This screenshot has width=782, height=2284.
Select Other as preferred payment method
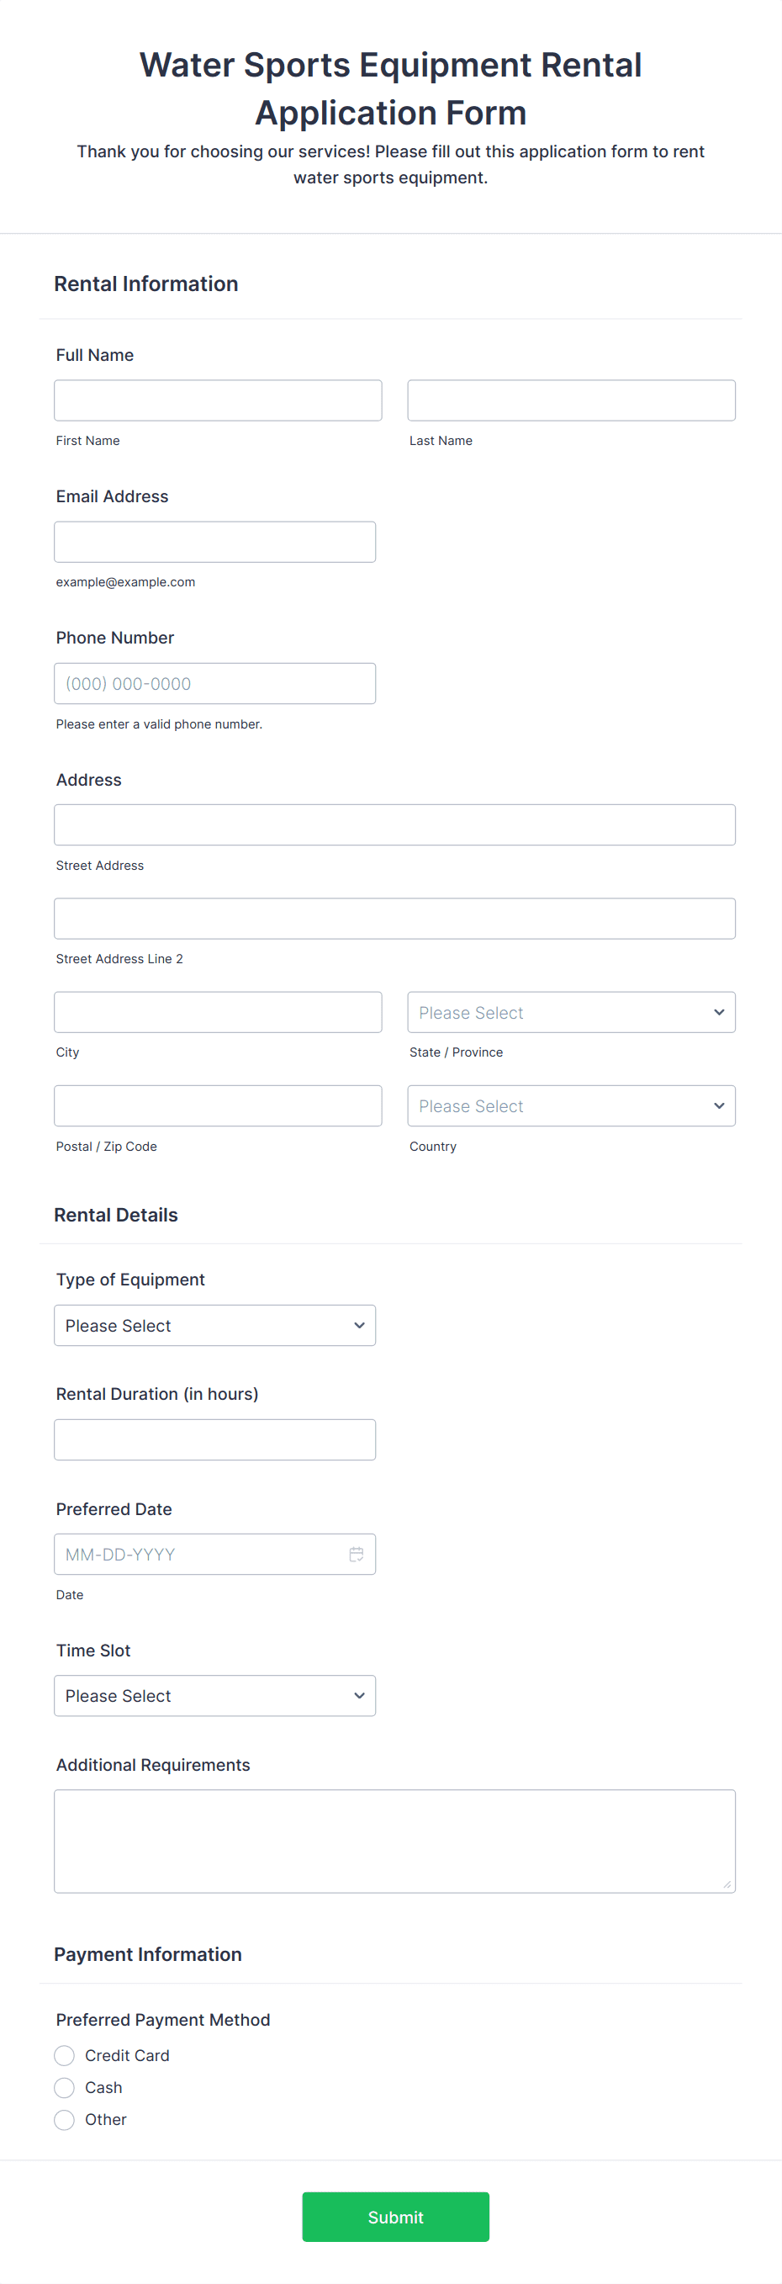click(63, 2118)
